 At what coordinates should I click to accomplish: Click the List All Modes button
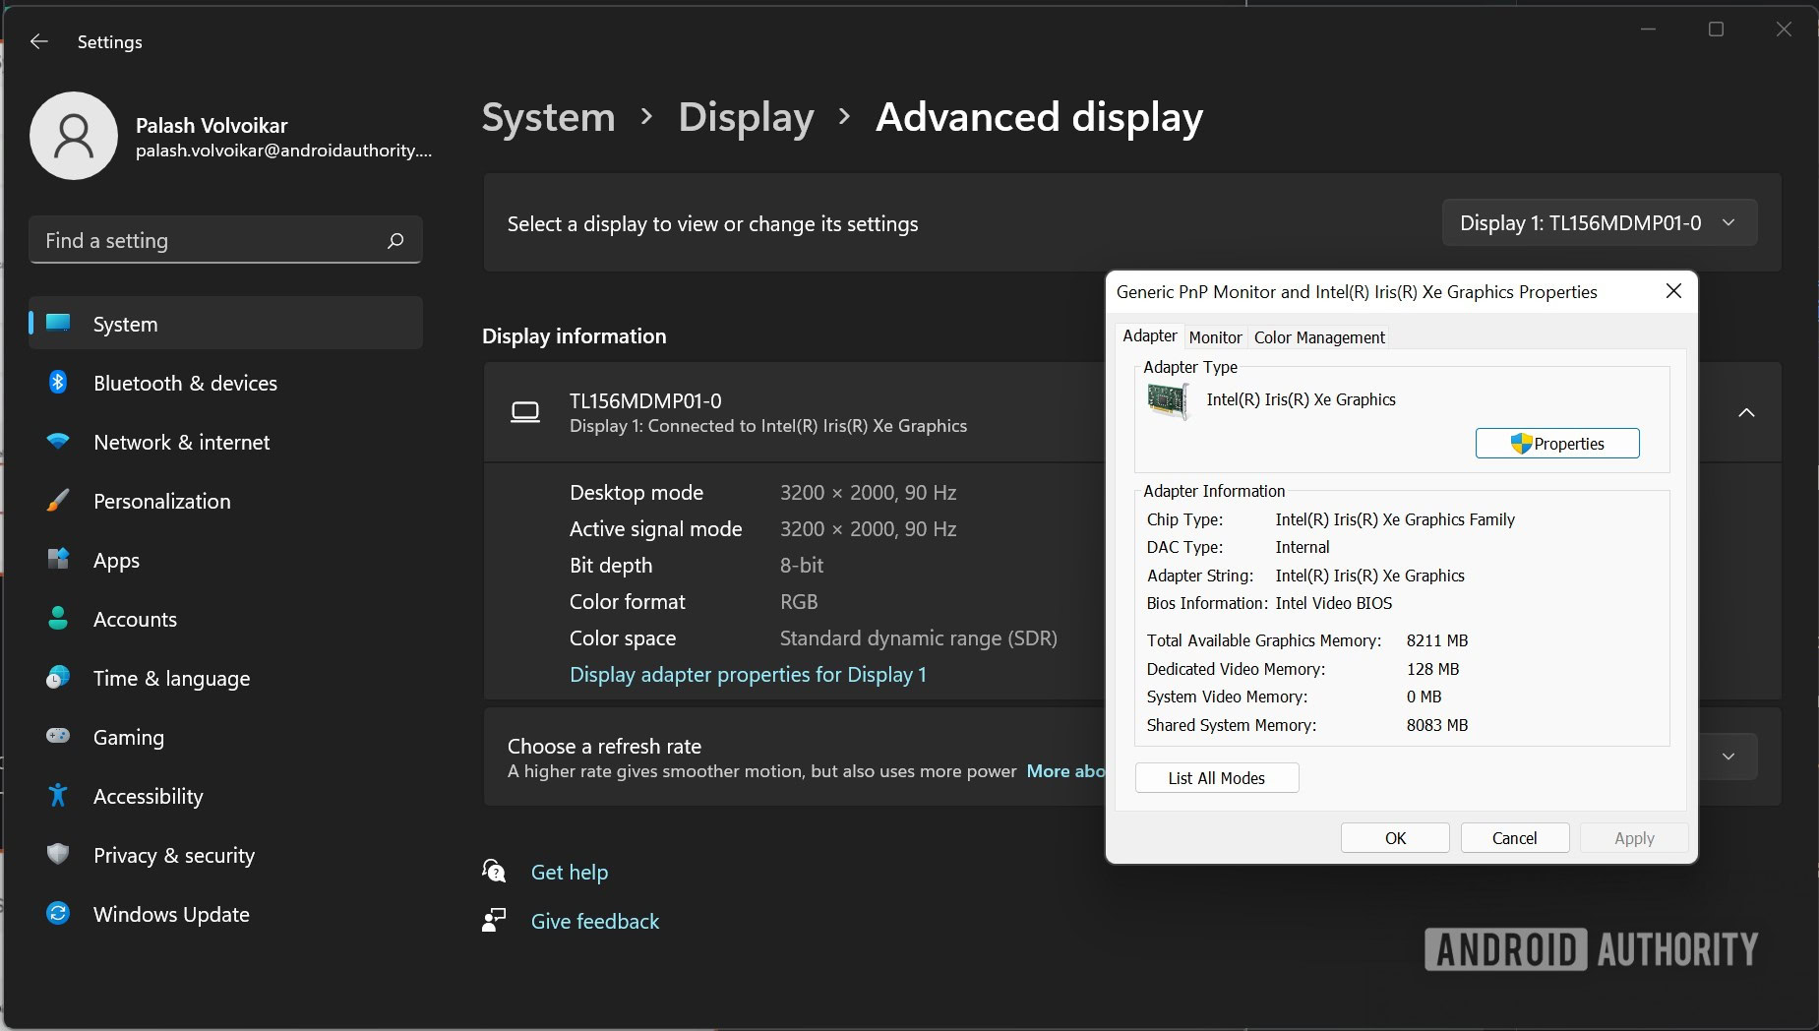[1217, 778]
